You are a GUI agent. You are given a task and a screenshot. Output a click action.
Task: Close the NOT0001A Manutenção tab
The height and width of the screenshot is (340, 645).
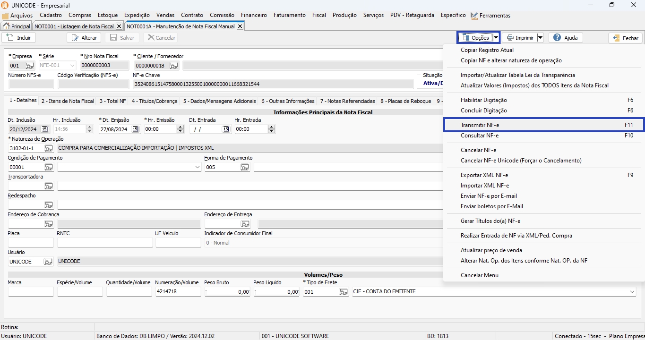(x=240, y=26)
